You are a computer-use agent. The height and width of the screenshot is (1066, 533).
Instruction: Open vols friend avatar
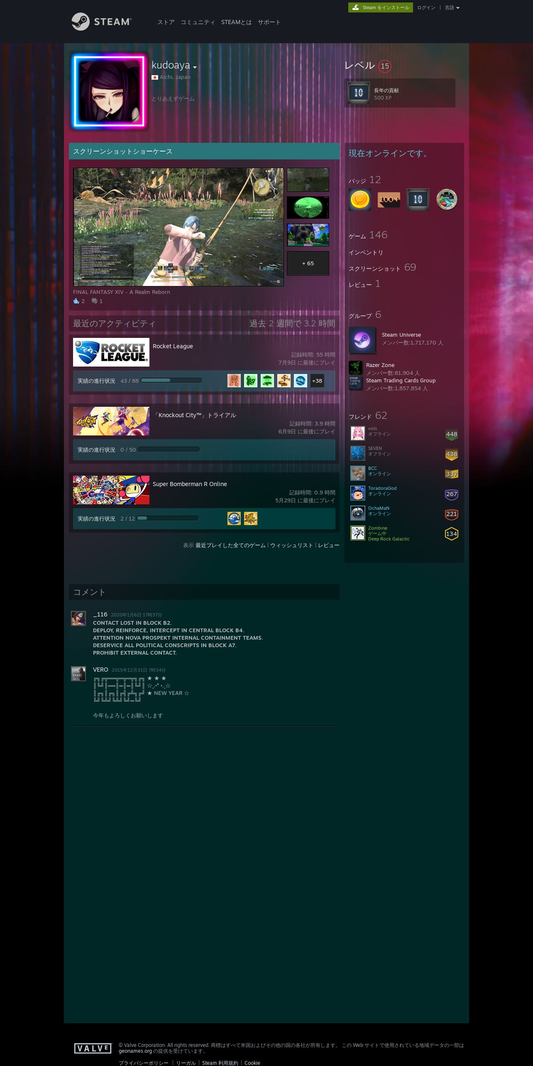tap(358, 433)
